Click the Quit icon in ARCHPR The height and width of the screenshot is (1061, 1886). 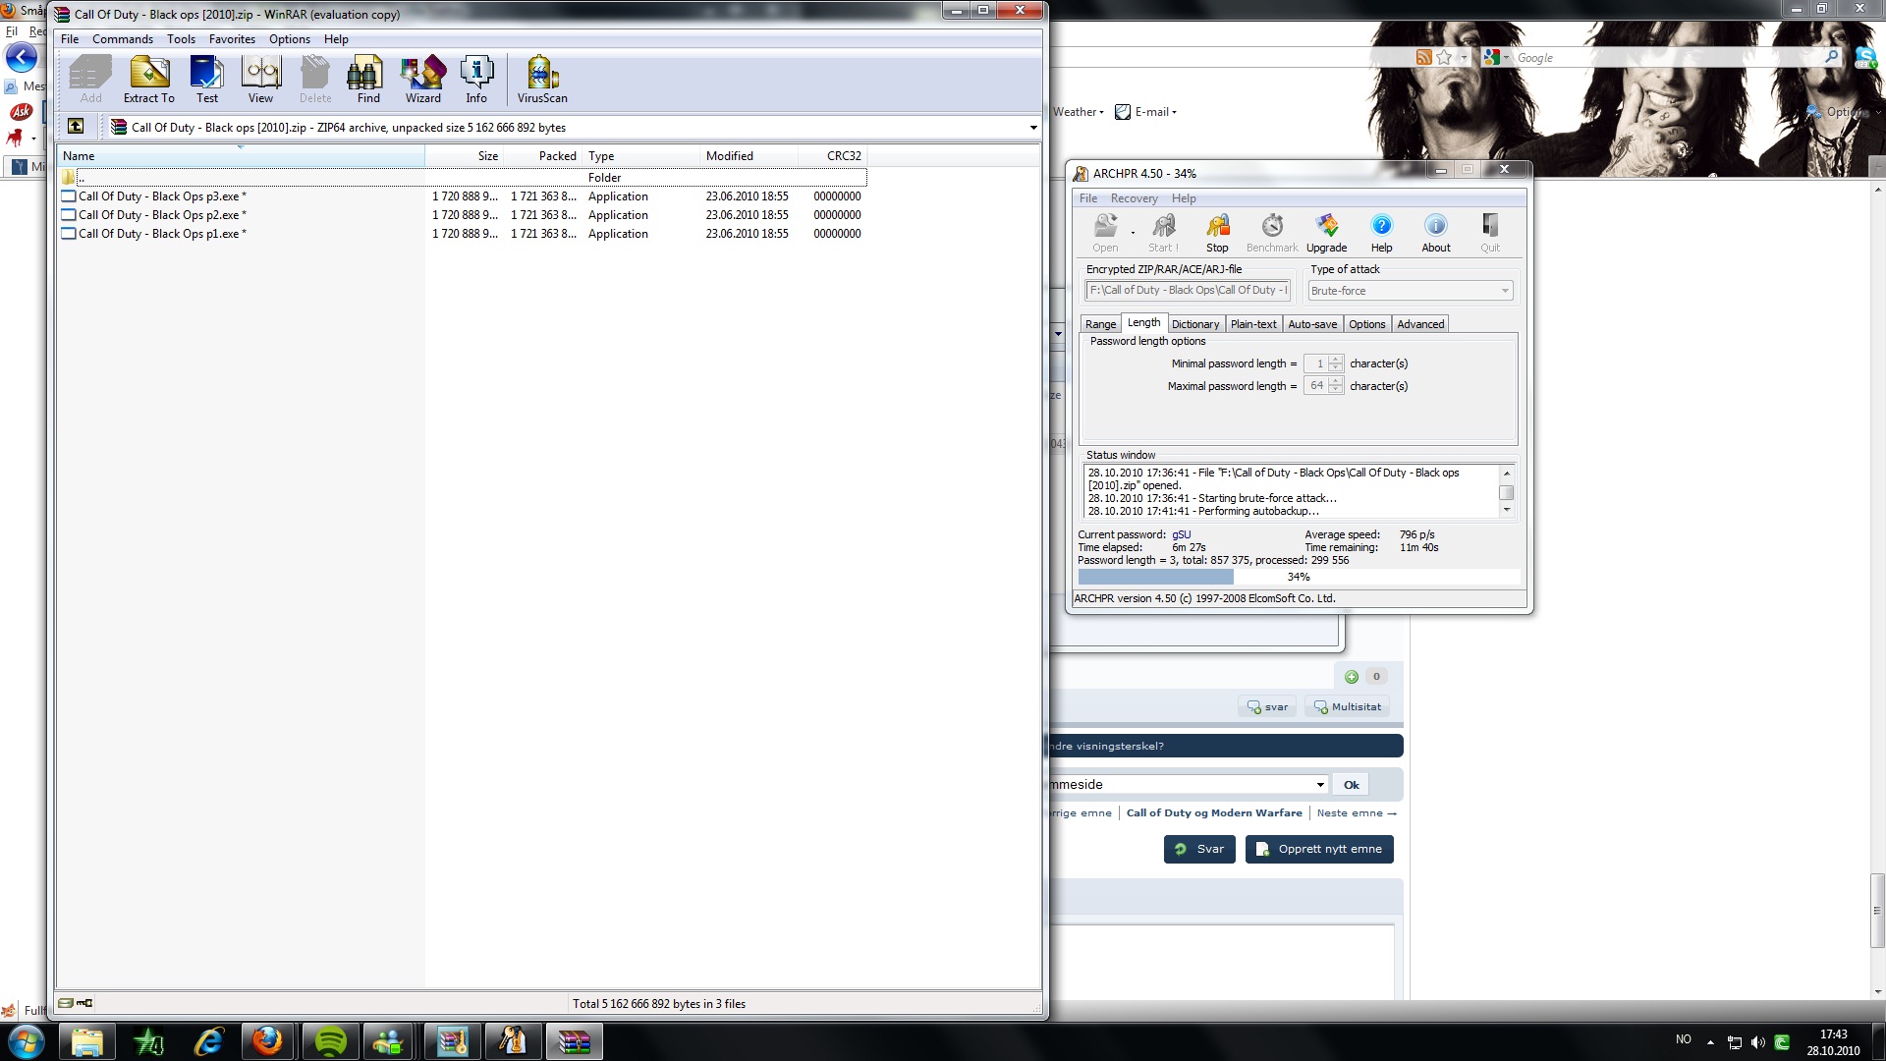click(1490, 234)
